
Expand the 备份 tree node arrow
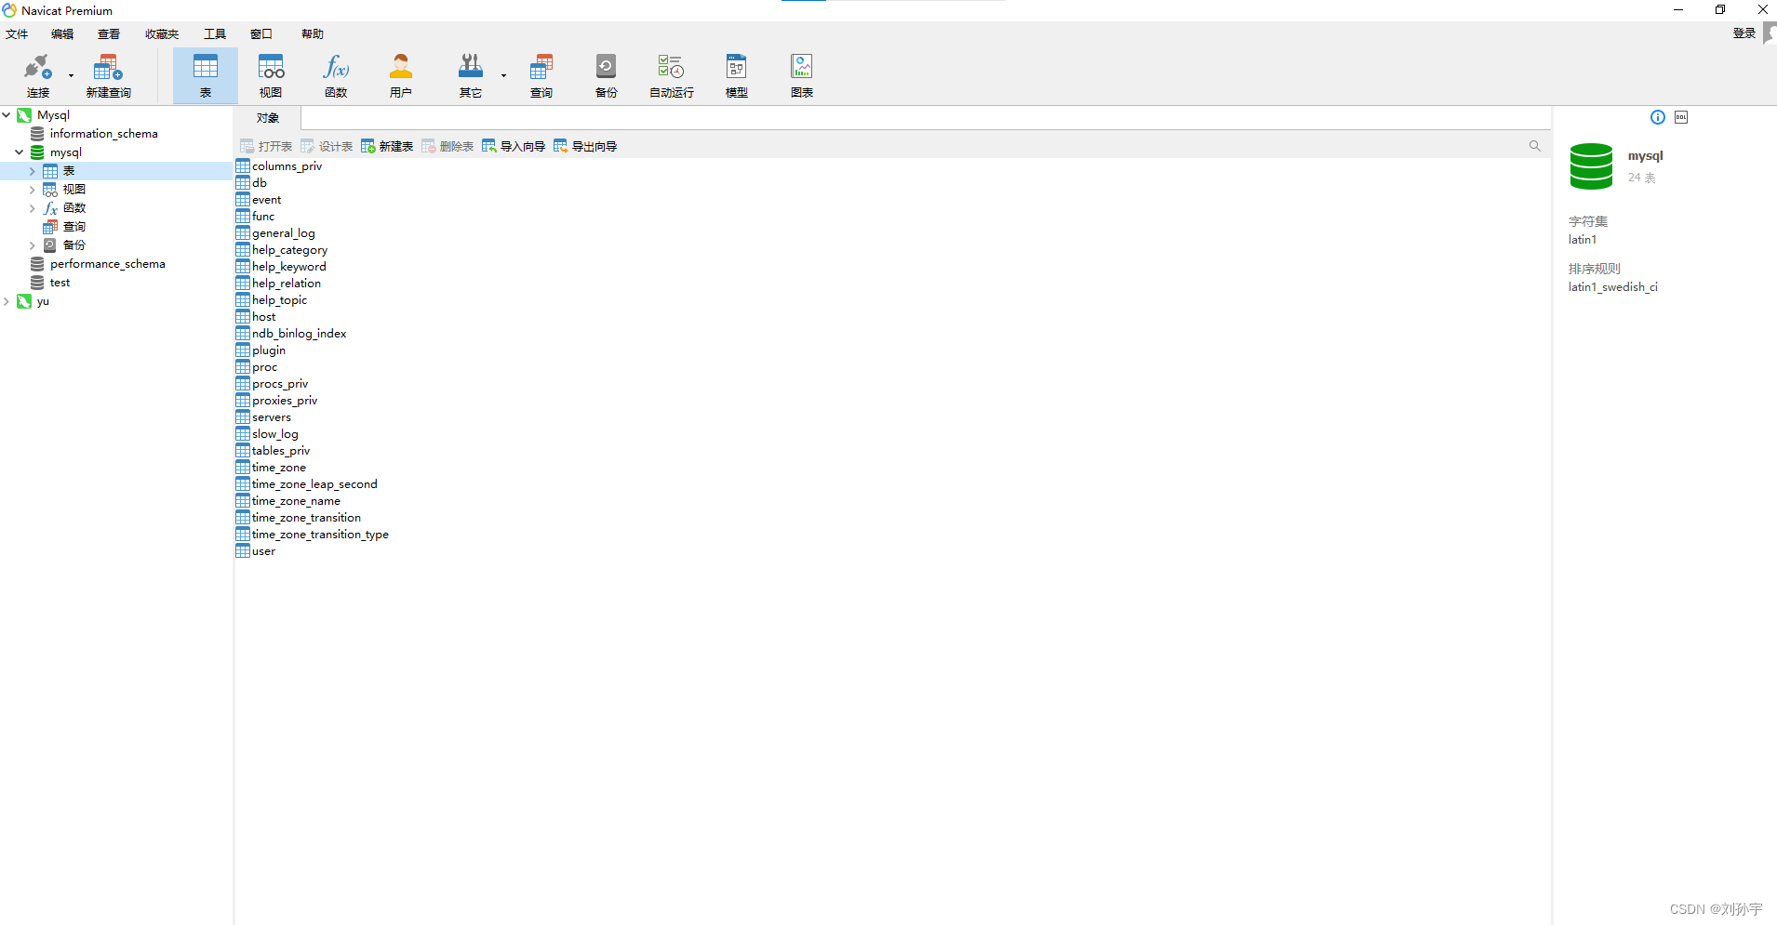click(33, 245)
